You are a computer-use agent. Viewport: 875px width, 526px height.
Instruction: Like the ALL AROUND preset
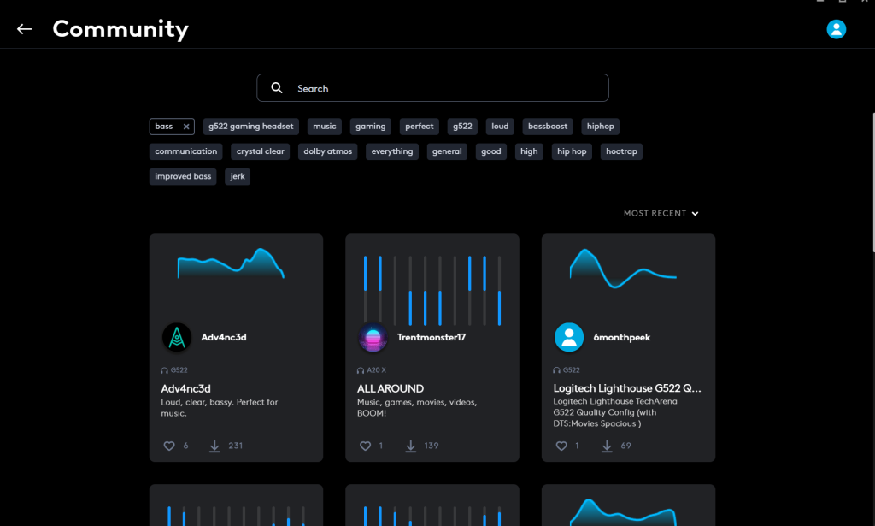[x=366, y=446]
